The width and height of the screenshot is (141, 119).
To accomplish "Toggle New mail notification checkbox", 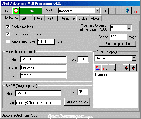I will 8,34.
